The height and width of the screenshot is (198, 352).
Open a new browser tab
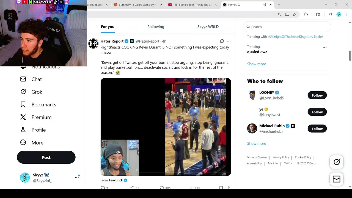279,5
